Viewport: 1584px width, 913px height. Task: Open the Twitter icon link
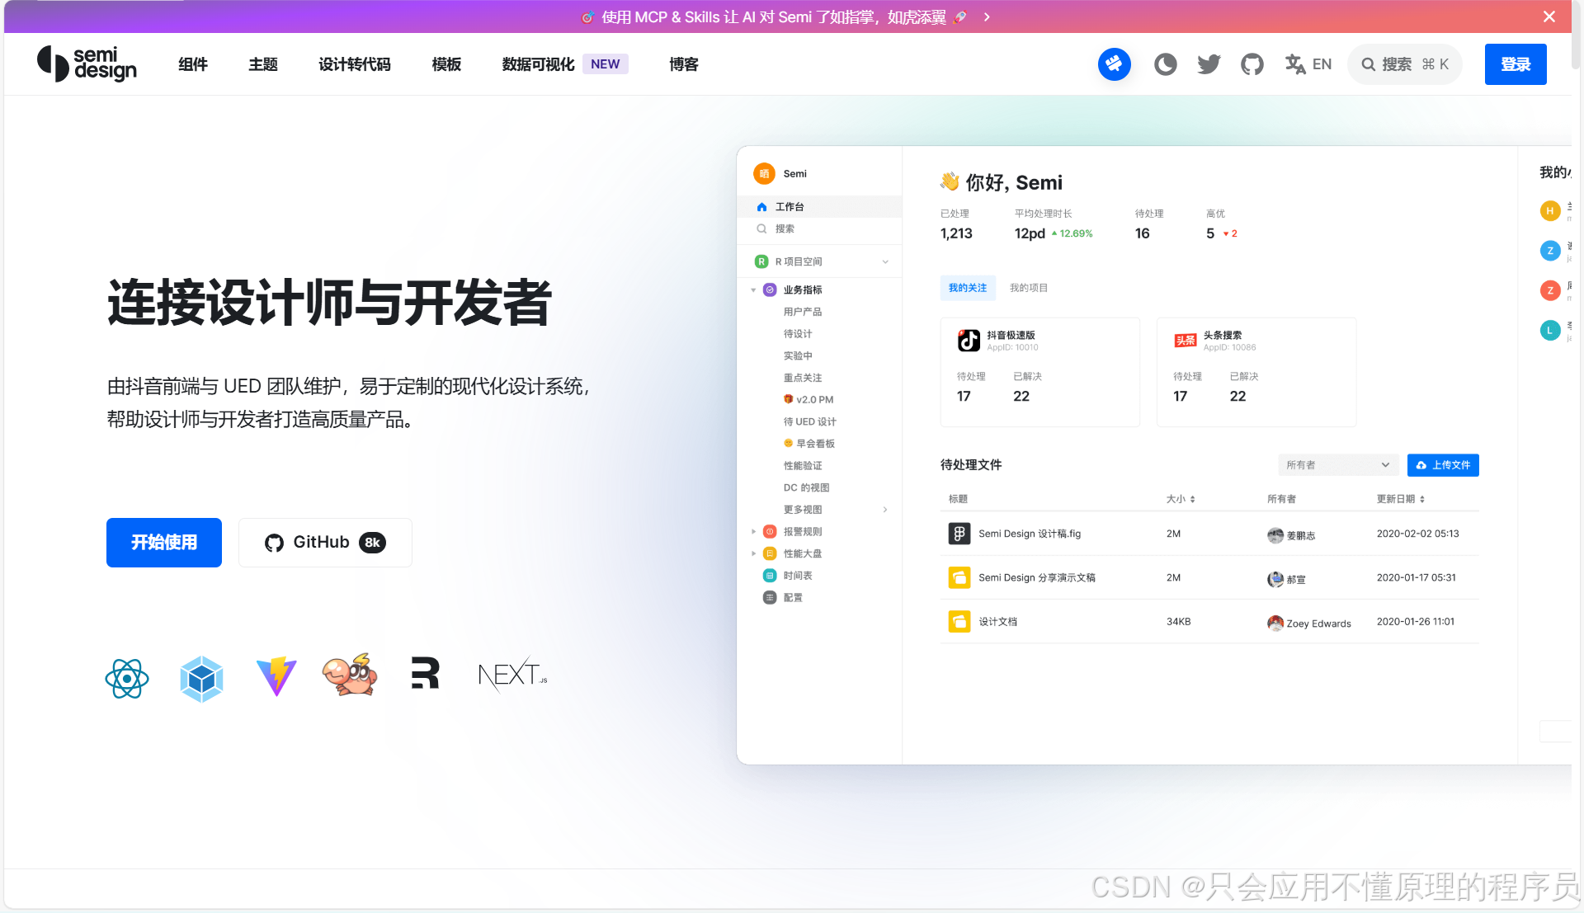[1209, 64]
